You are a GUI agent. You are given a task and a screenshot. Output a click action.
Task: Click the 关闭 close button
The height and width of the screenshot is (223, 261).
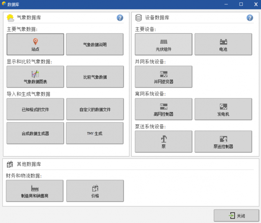pyautogui.click(x=236, y=216)
